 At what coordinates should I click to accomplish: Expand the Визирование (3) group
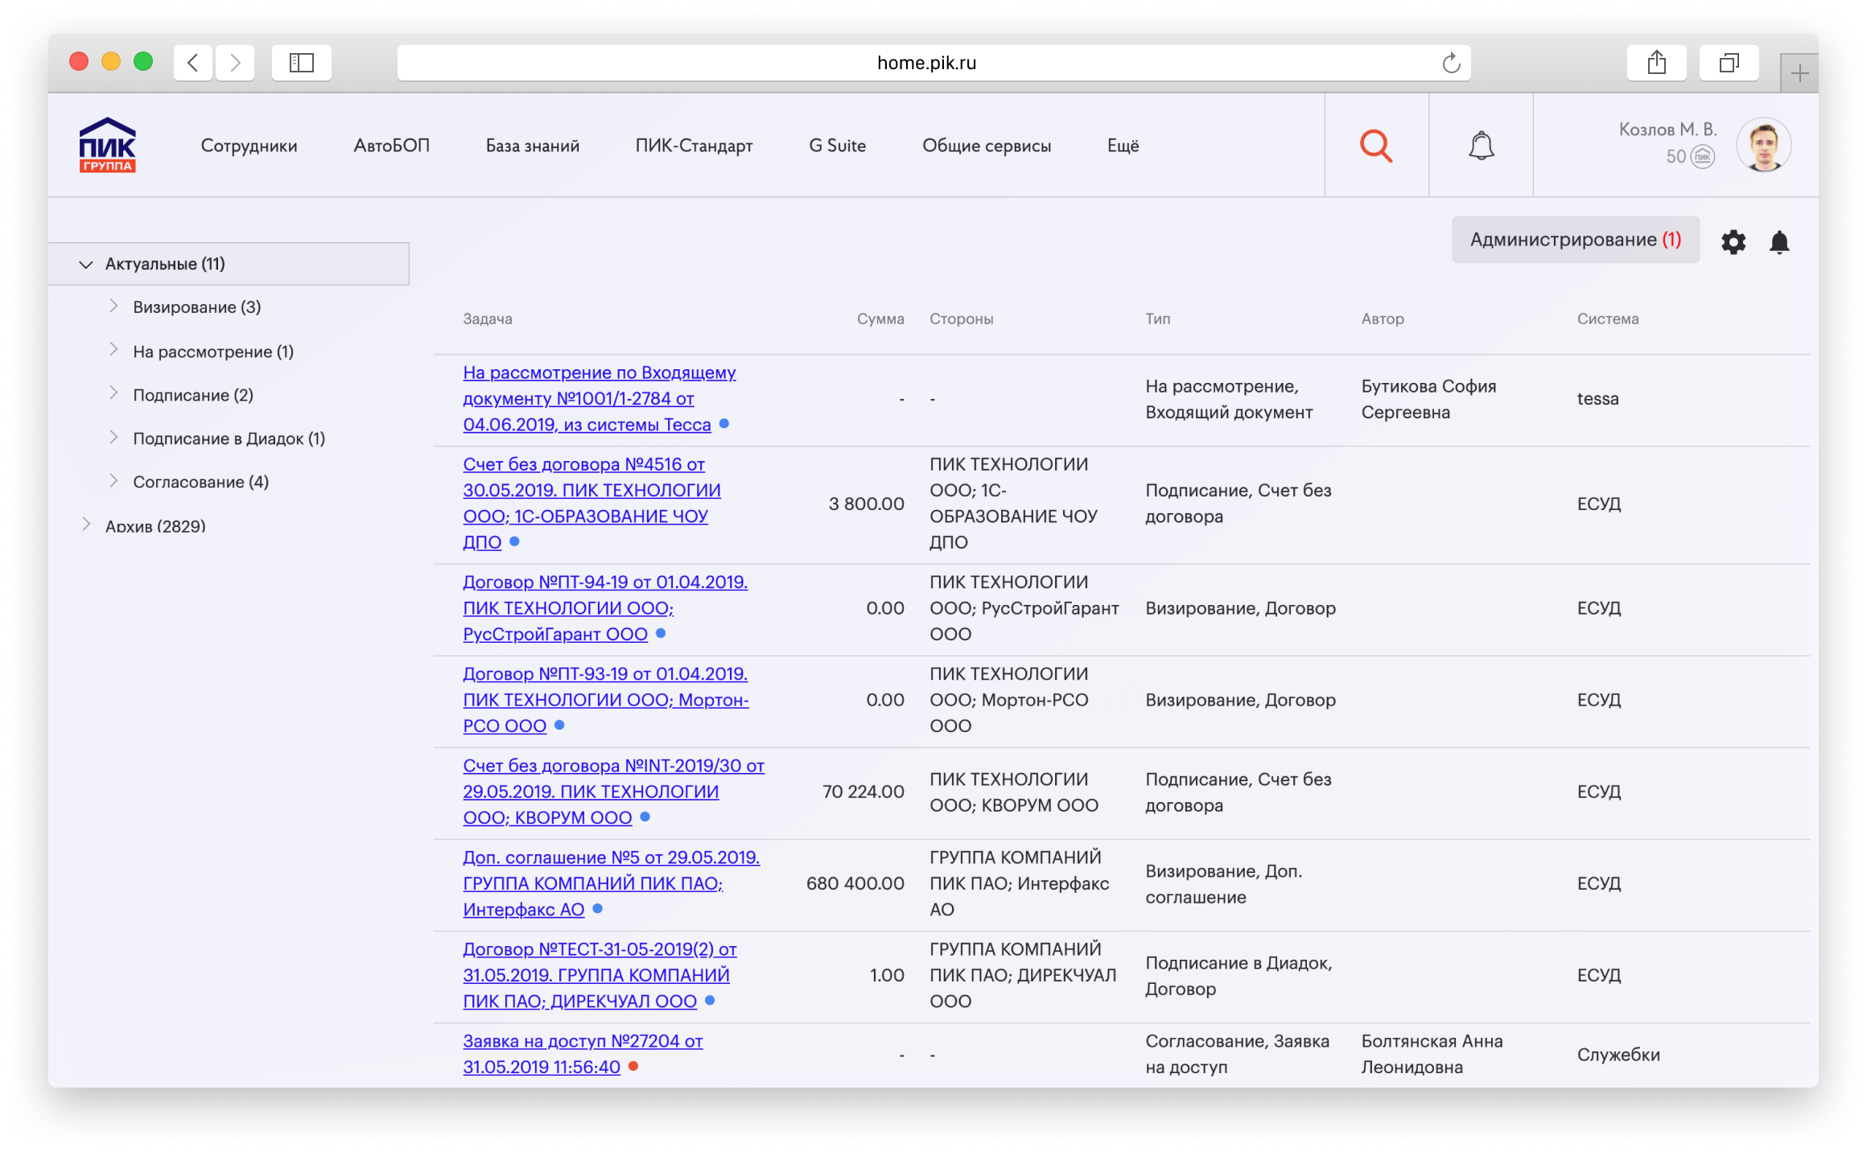(x=113, y=306)
